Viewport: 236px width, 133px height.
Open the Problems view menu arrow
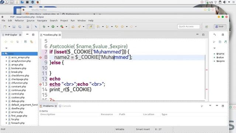click(210, 106)
